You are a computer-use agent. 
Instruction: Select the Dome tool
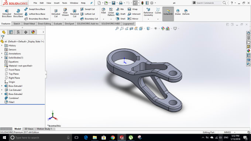(178, 12)
